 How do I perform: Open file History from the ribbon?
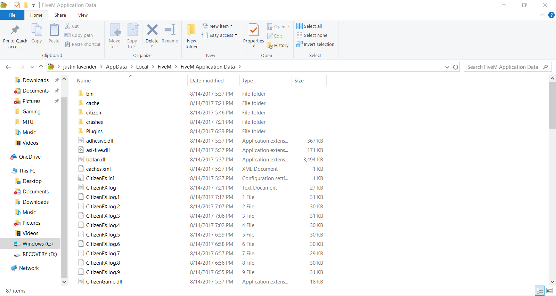coord(278,45)
